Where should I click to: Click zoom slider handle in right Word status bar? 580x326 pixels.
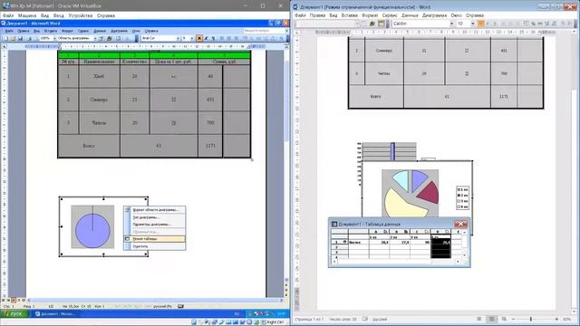[x=531, y=319]
